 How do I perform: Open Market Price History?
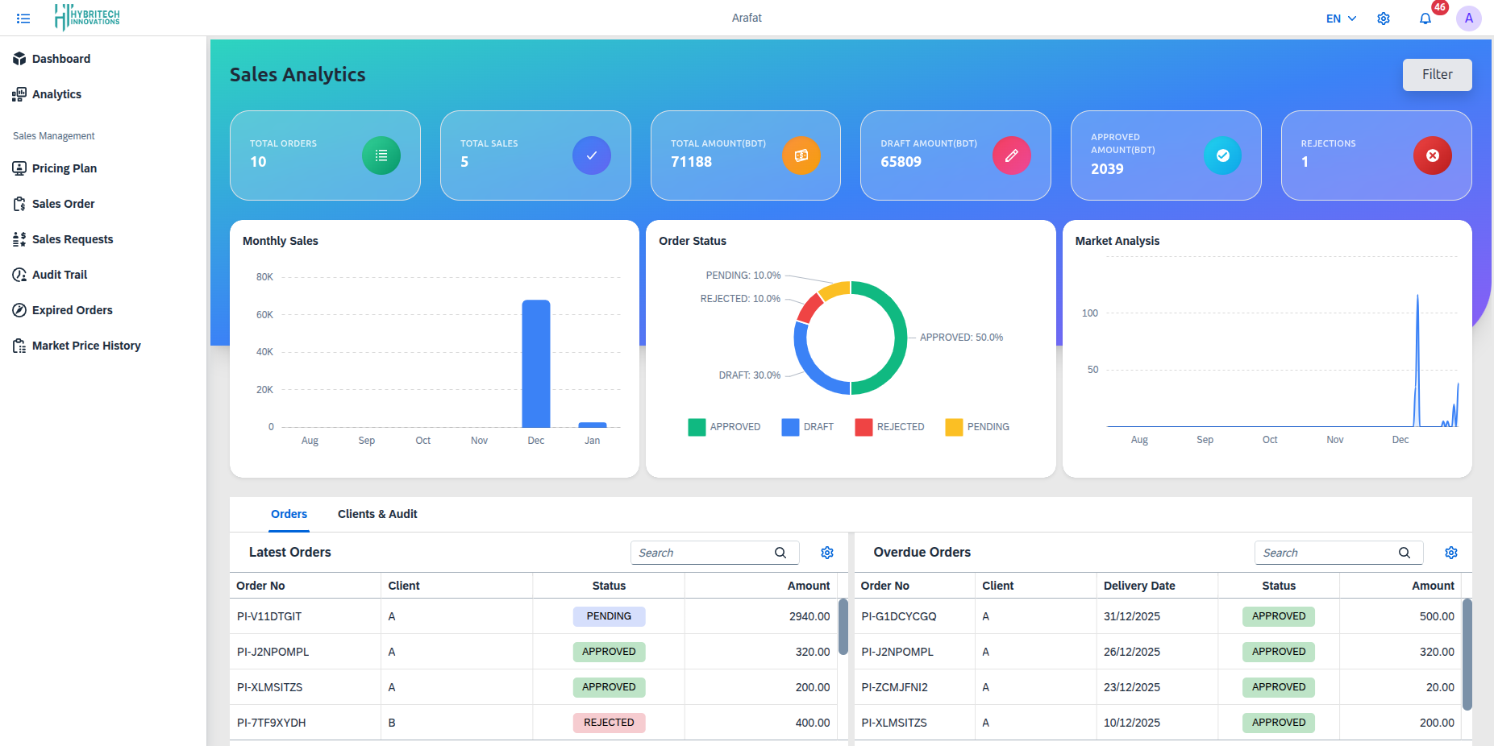tap(19, 345)
